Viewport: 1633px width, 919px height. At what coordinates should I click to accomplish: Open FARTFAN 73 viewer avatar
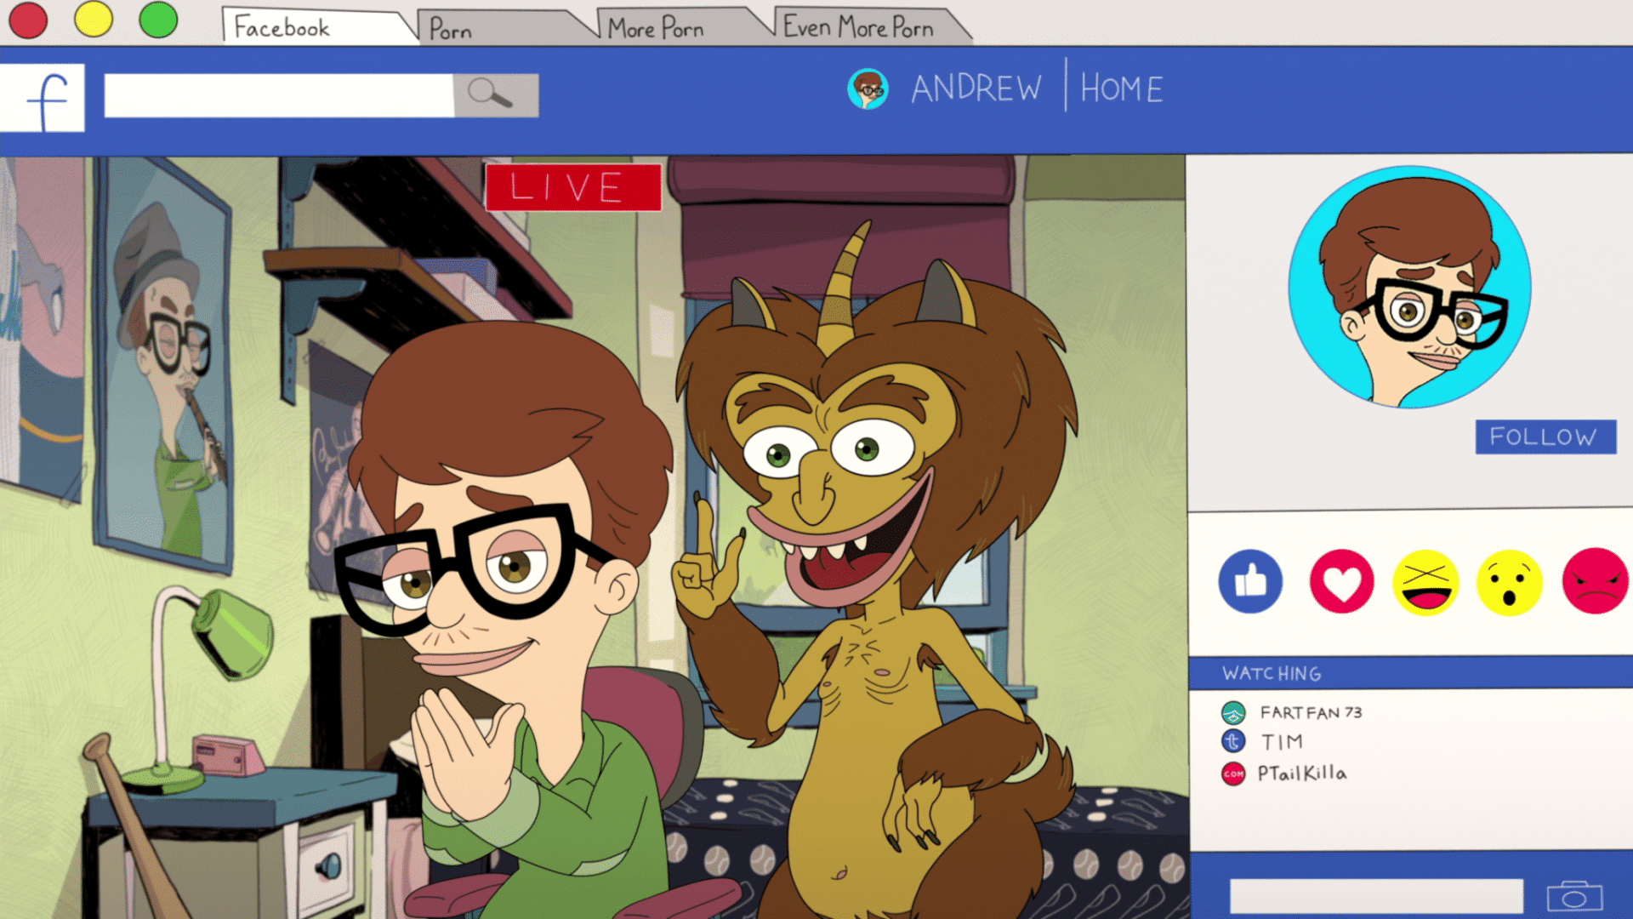pos(1233,712)
